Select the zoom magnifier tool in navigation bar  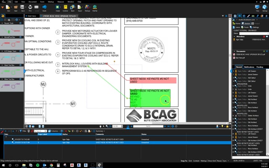click(107, 126)
